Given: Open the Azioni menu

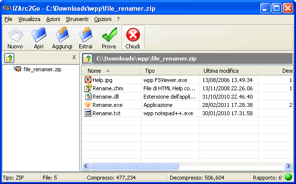Looking at the screenshot, I should click(x=53, y=19).
